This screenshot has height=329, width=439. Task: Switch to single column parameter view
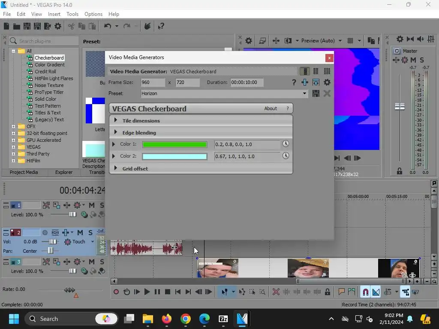305,72
